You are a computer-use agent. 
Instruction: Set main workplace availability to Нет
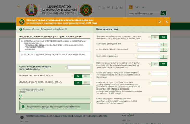pos(86,76)
